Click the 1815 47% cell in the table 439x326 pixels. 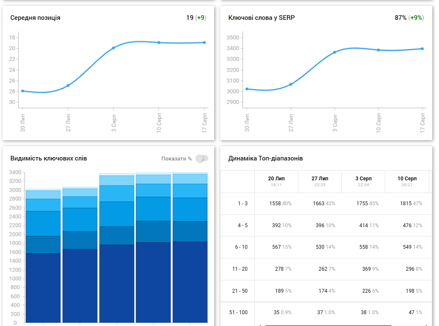tap(411, 204)
